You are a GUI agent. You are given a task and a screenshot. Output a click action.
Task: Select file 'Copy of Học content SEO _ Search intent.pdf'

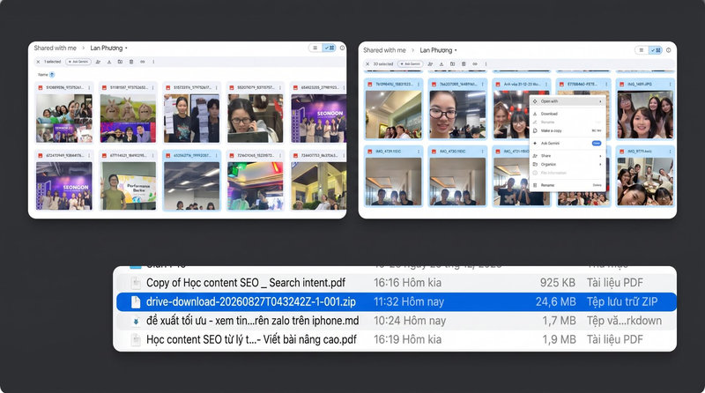(x=396, y=283)
